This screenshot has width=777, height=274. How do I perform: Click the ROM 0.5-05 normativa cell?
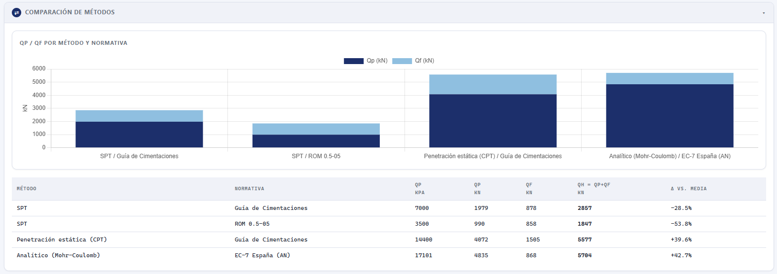[x=252, y=224]
